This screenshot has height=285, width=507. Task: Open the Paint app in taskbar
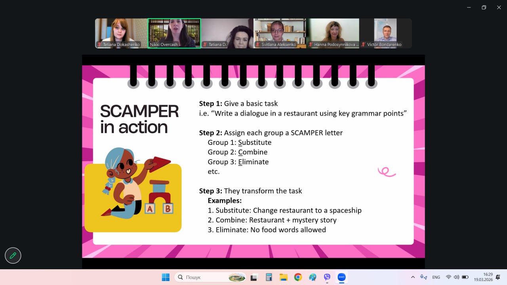tap(313, 277)
